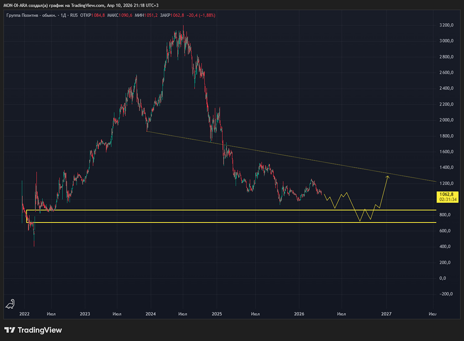Screen dimensions: 464x341
Task: Click the 2200,0 price axis label
Action: 446,104
